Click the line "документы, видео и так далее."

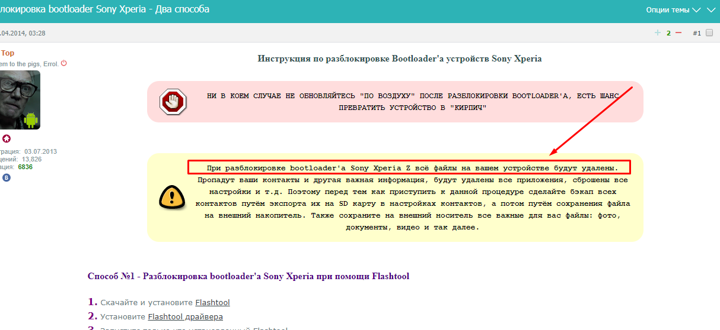412,227
